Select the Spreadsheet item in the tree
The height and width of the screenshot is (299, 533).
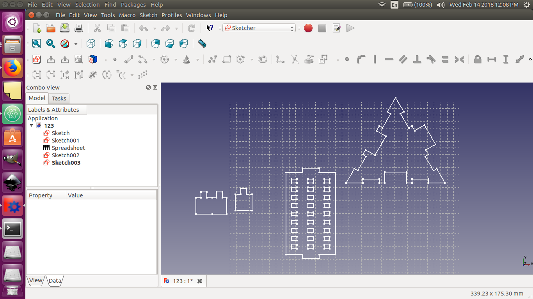click(x=68, y=148)
